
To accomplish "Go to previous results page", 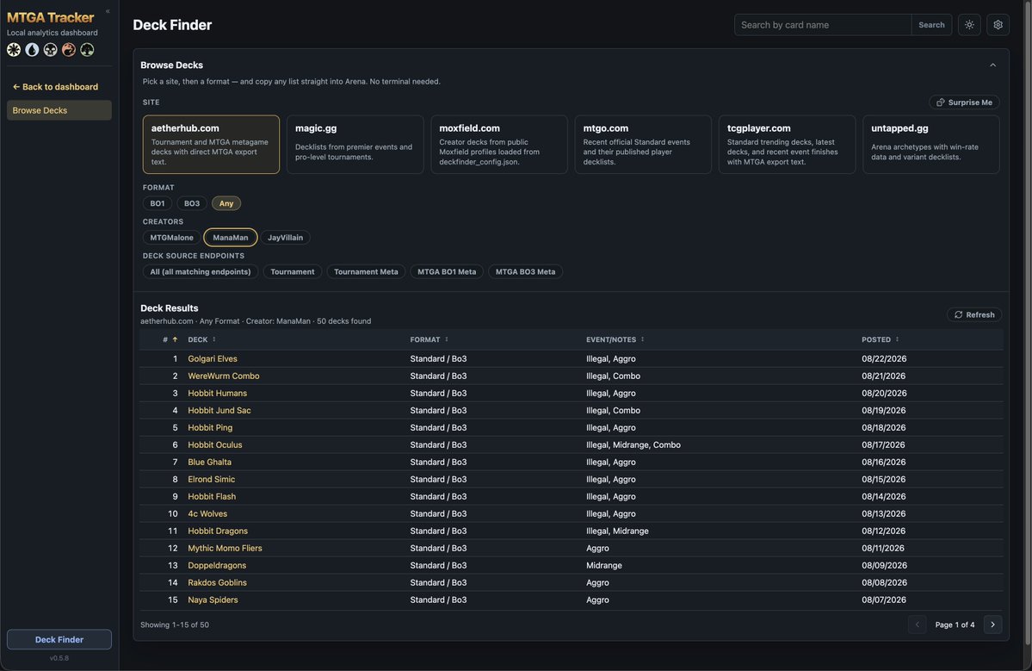I will click(x=917, y=624).
